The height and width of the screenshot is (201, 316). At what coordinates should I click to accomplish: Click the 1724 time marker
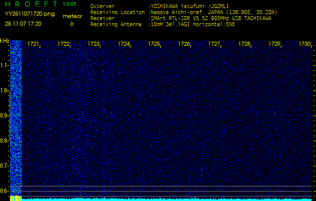(x=124, y=44)
